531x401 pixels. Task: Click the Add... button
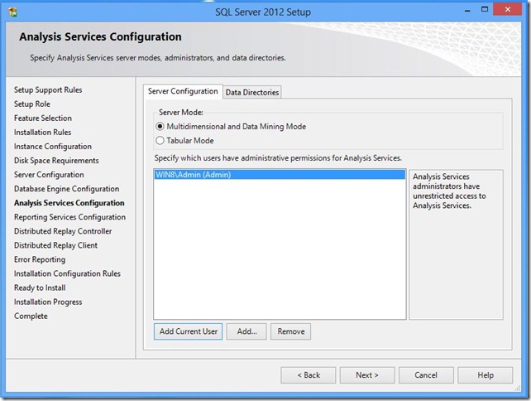[246, 331]
